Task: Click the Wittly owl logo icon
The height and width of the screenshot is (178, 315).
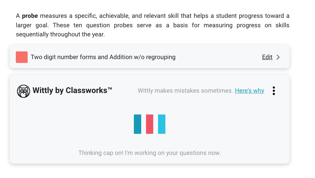Action: tap(23, 91)
